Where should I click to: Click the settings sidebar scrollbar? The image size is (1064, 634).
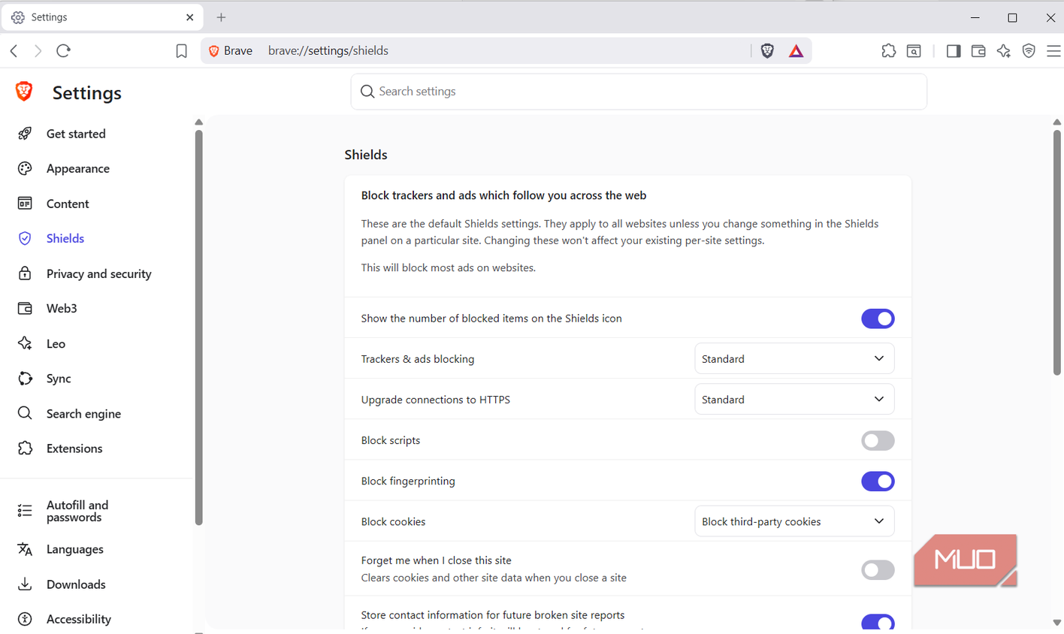(198, 328)
